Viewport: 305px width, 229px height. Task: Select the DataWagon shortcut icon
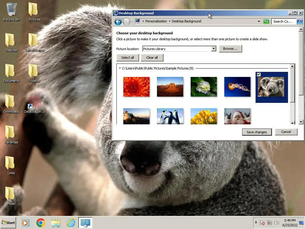coord(35,104)
